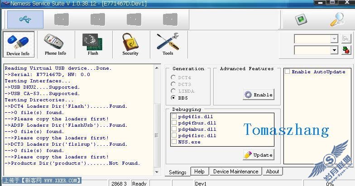This screenshot has height=186, width=355.
Task: Click the log scroll-down arrow
Action: 157,172
